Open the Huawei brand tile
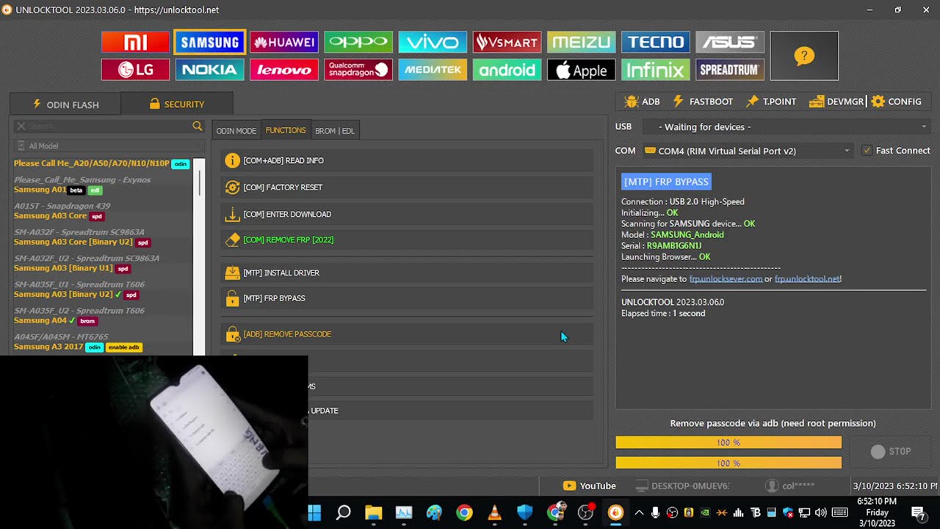Image resolution: width=940 pixels, height=529 pixels. (284, 42)
